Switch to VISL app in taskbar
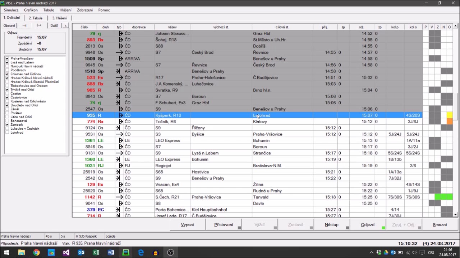This screenshot has height=258, width=460. (x=126, y=253)
